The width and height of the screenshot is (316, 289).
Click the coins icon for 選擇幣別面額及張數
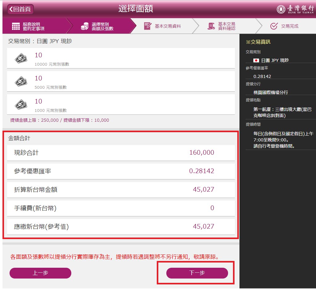click(85, 26)
